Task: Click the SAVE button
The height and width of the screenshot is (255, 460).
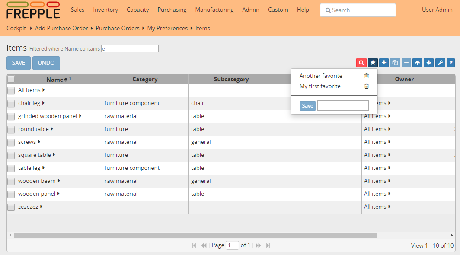Action: (18, 63)
